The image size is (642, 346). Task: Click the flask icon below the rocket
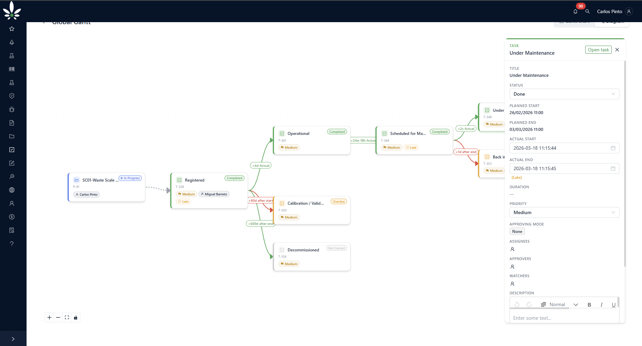[12, 56]
